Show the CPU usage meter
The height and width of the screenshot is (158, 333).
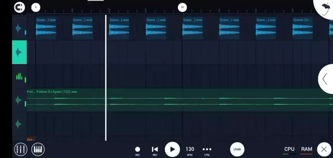pos(289,149)
